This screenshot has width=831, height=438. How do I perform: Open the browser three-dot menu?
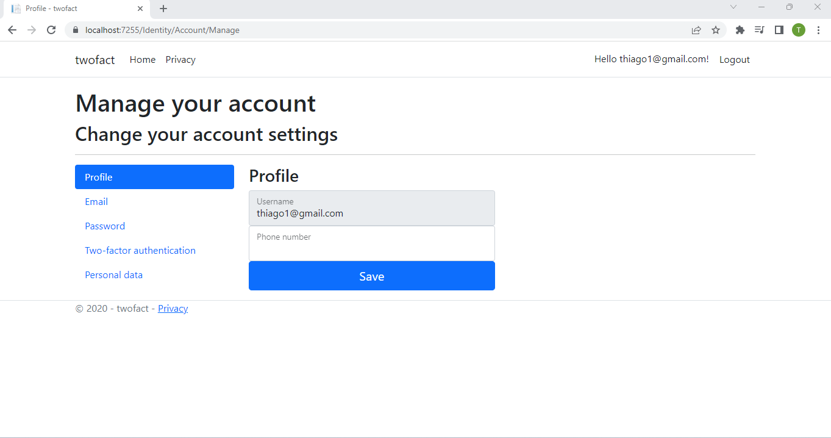(x=818, y=29)
